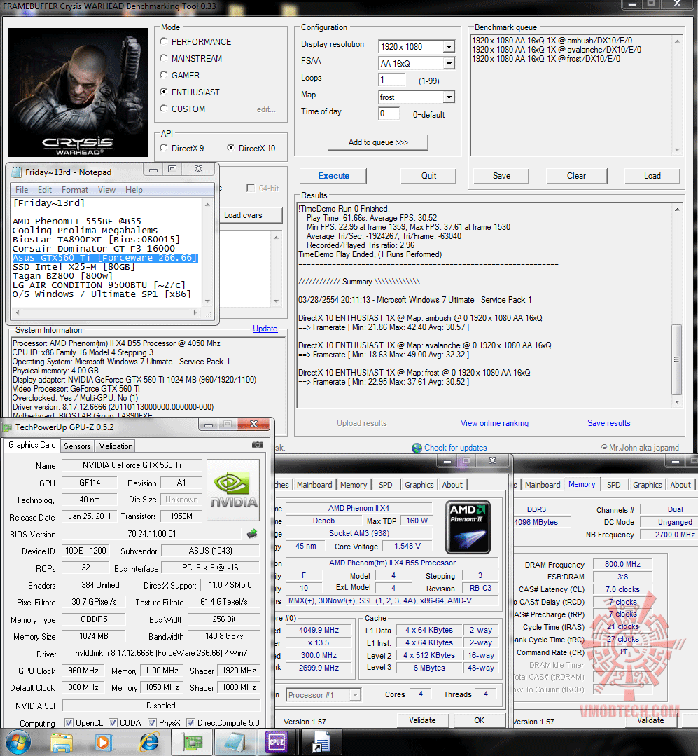Screen dimensions: 698x756
Task: Click the Add to queue button
Action: click(x=378, y=142)
